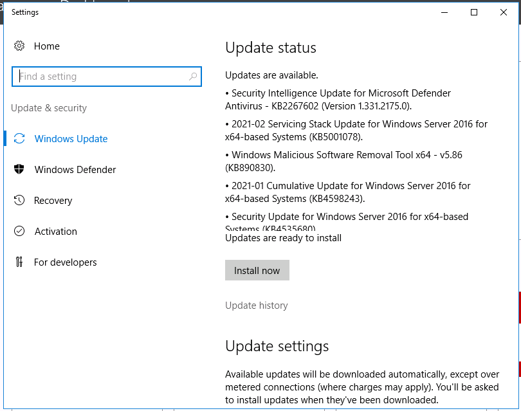Switch to the Activation page
Viewport: 521px width, 411px height.
pyautogui.click(x=56, y=232)
